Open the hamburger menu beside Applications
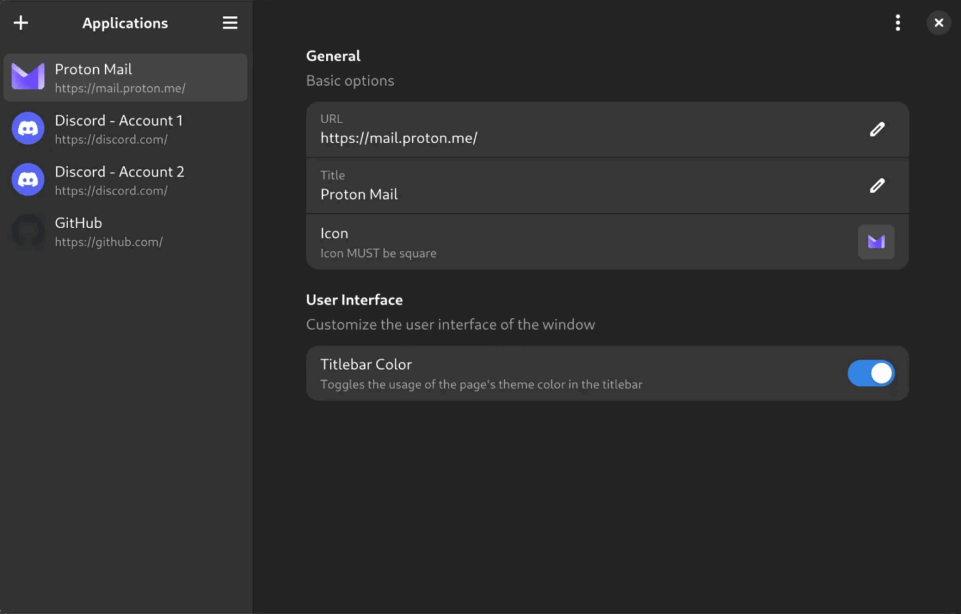 (x=230, y=23)
